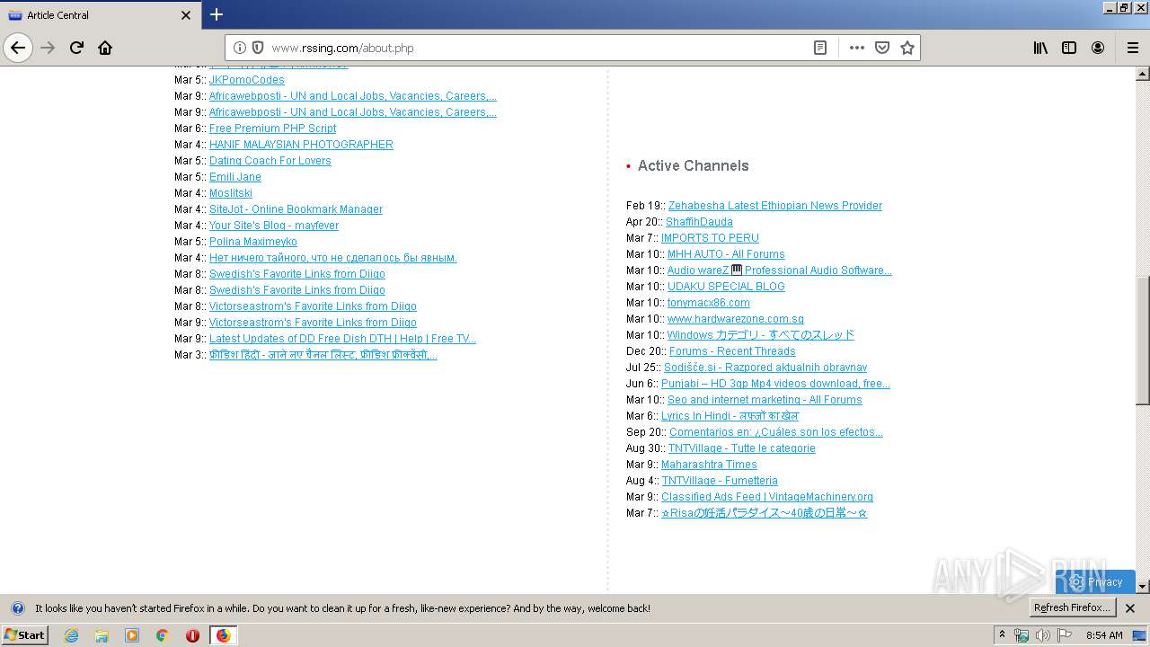Switch to Firefox taskbar button
Image resolution: width=1150 pixels, height=647 pixels.
point(223,635)
